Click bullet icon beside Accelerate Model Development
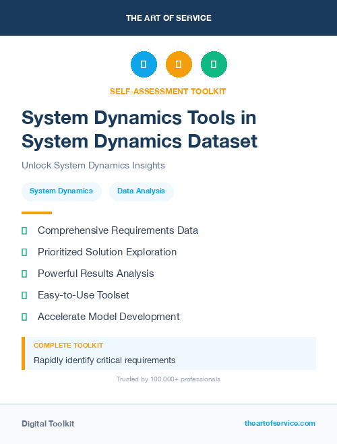This screenshot has width=337, height=444. click(x=24, y=317)
